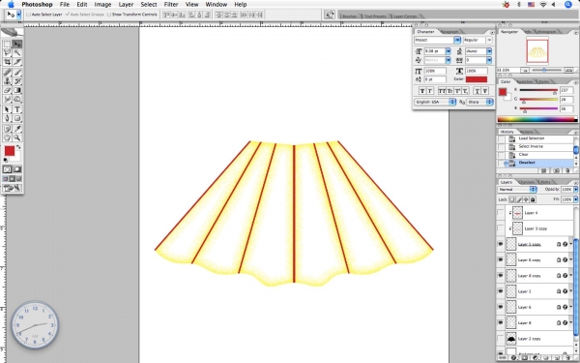Select the Rectangular Marquee tool
This screenshot has height=363, width=580.
click(7, 45)
